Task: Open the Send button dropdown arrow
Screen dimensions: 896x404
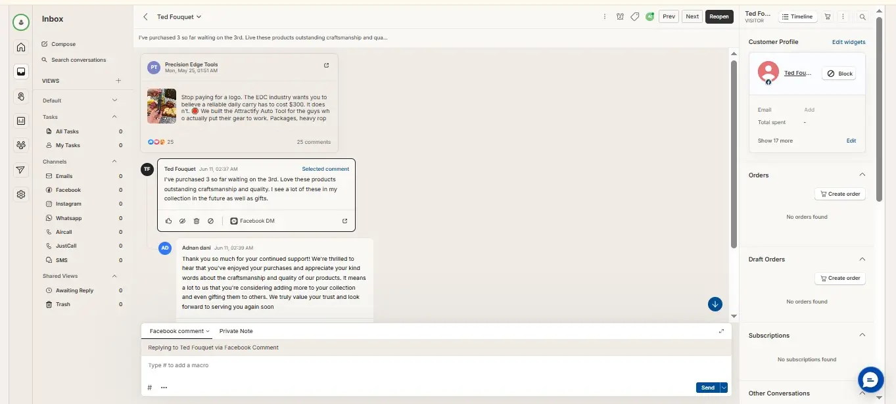Action: tap(724, 388)
